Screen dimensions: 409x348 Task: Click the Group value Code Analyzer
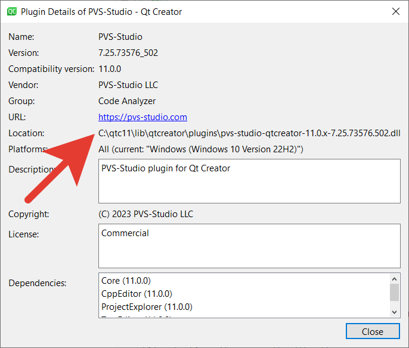pos(127,101)
